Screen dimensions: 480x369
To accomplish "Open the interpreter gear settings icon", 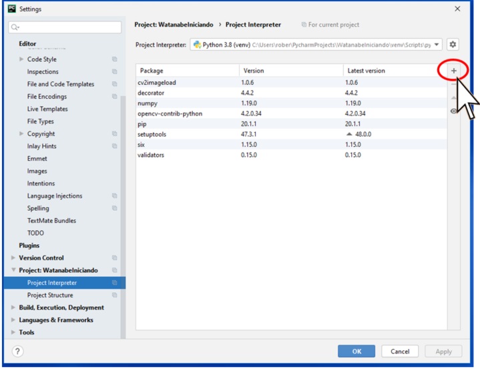I will [x=453, y=44].
